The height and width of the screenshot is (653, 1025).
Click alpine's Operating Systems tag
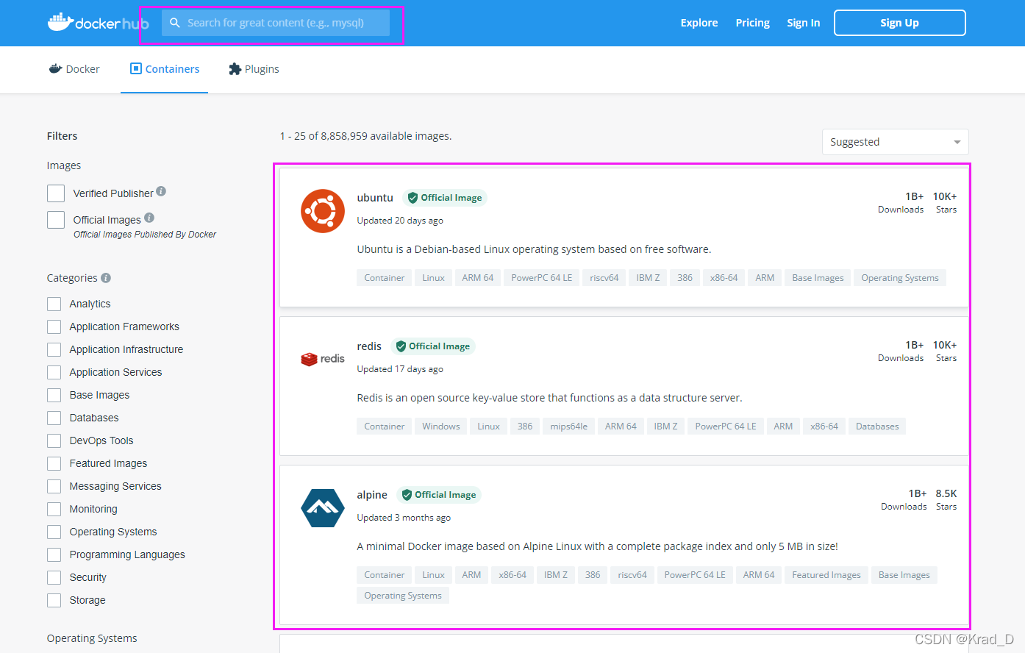403,596
